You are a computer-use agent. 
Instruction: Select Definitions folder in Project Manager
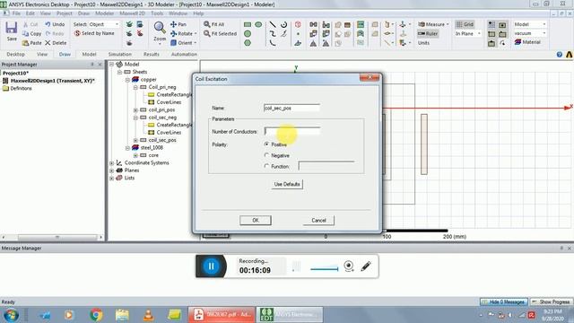21,88
